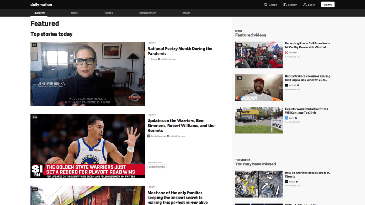
Task: Open How an Architect Redesigns NYC Streets
Action: pyautogui.click(x=307, y=174)
